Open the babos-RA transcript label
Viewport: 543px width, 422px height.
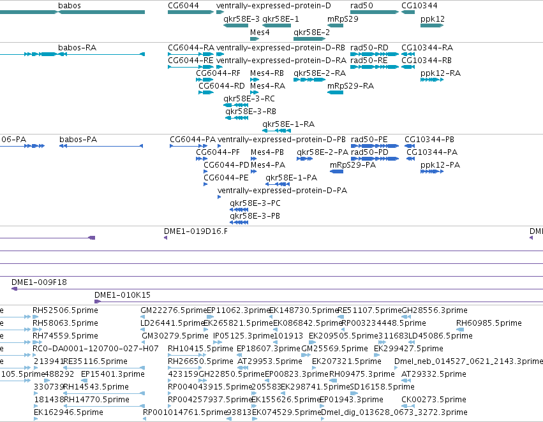coord(77,47)
